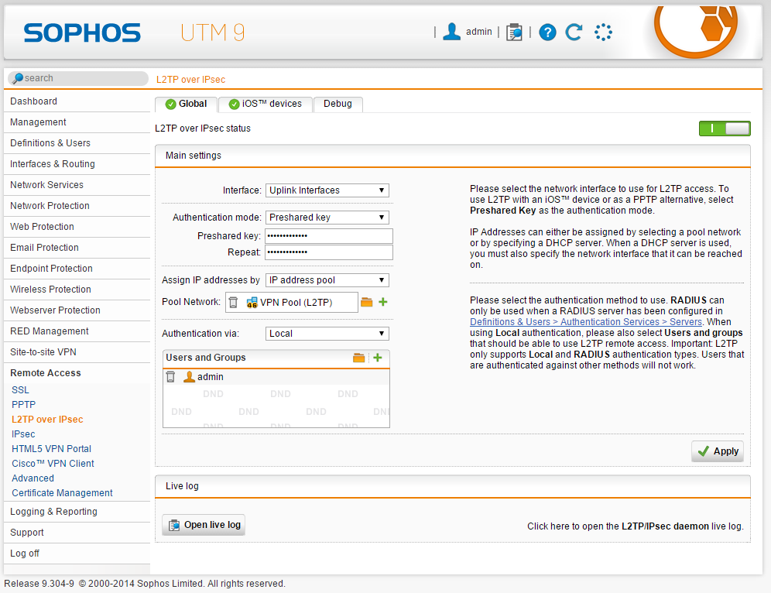Open Definitions & Users menu
This screenshot has height=593, width=771.
(77, 143)
